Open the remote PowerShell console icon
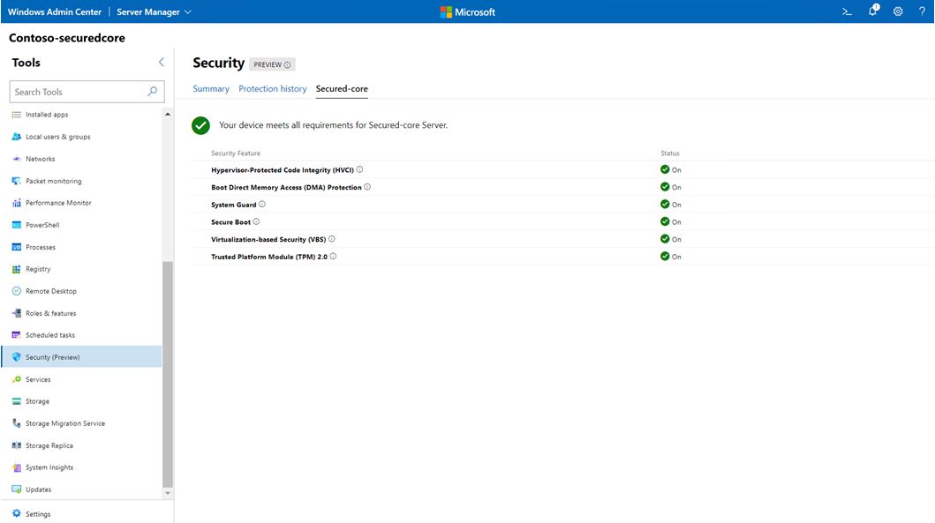Viewport: 935px width, 523px height. [x=845, y=11]
